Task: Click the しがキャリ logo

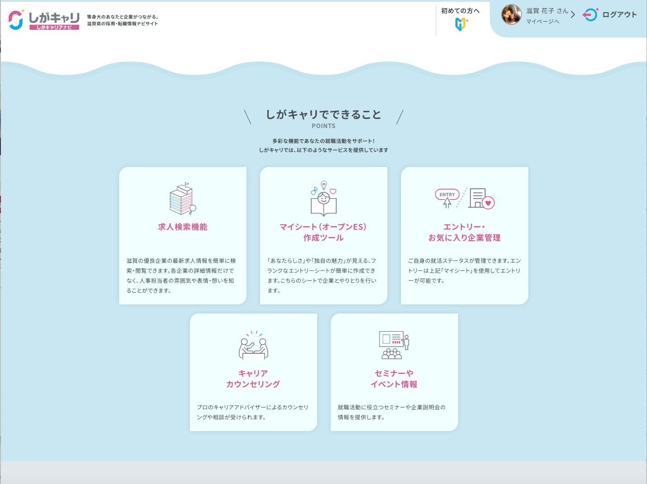Action: (x=44, y=20)
